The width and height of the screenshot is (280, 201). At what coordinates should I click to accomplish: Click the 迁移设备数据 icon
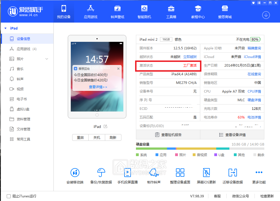[233, 172]
